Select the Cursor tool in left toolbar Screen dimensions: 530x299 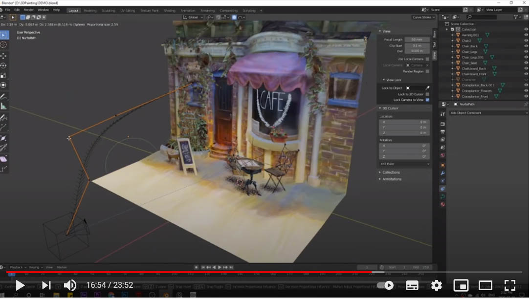tap(4, 45)
